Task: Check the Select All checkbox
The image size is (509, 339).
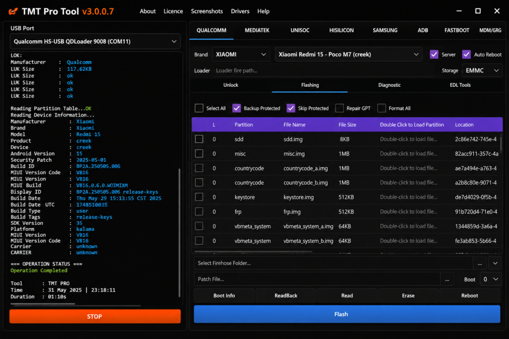Action: pyautogui.click(x=199, y=108)
